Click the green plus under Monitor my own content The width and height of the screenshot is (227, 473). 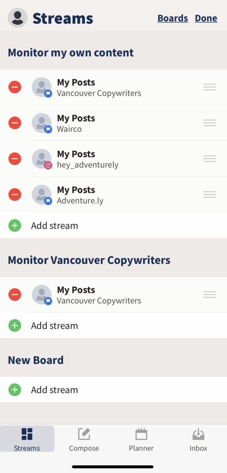pyautogui.click(x=15, y=225)
